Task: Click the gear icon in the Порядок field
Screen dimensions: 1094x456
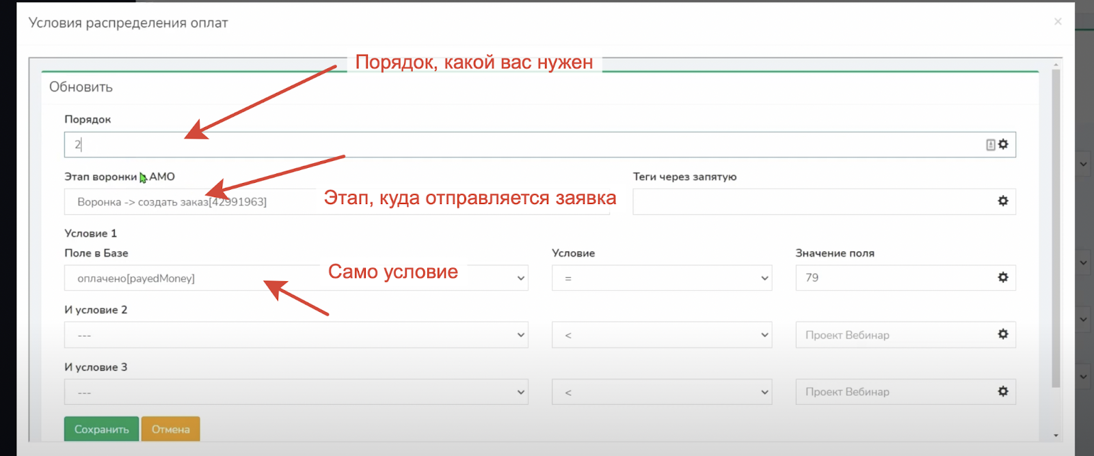Action: coord(1003,144)
